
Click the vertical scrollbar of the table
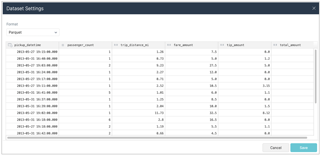316,76
